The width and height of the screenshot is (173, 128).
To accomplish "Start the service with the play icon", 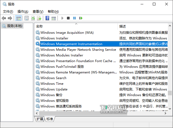I will click(x=62, y=18).
